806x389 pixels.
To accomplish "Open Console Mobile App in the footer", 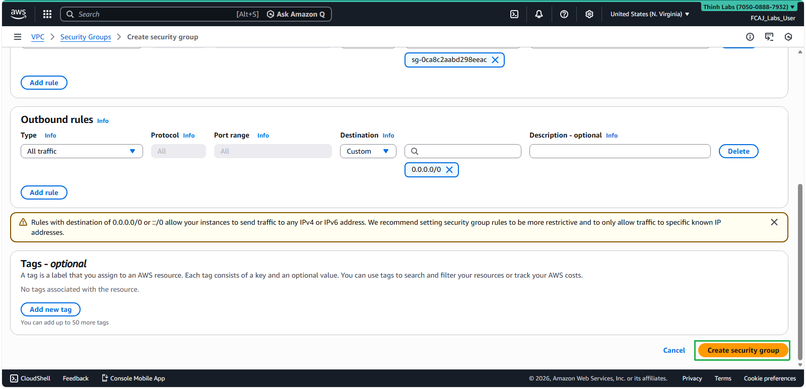I will 133,378.
